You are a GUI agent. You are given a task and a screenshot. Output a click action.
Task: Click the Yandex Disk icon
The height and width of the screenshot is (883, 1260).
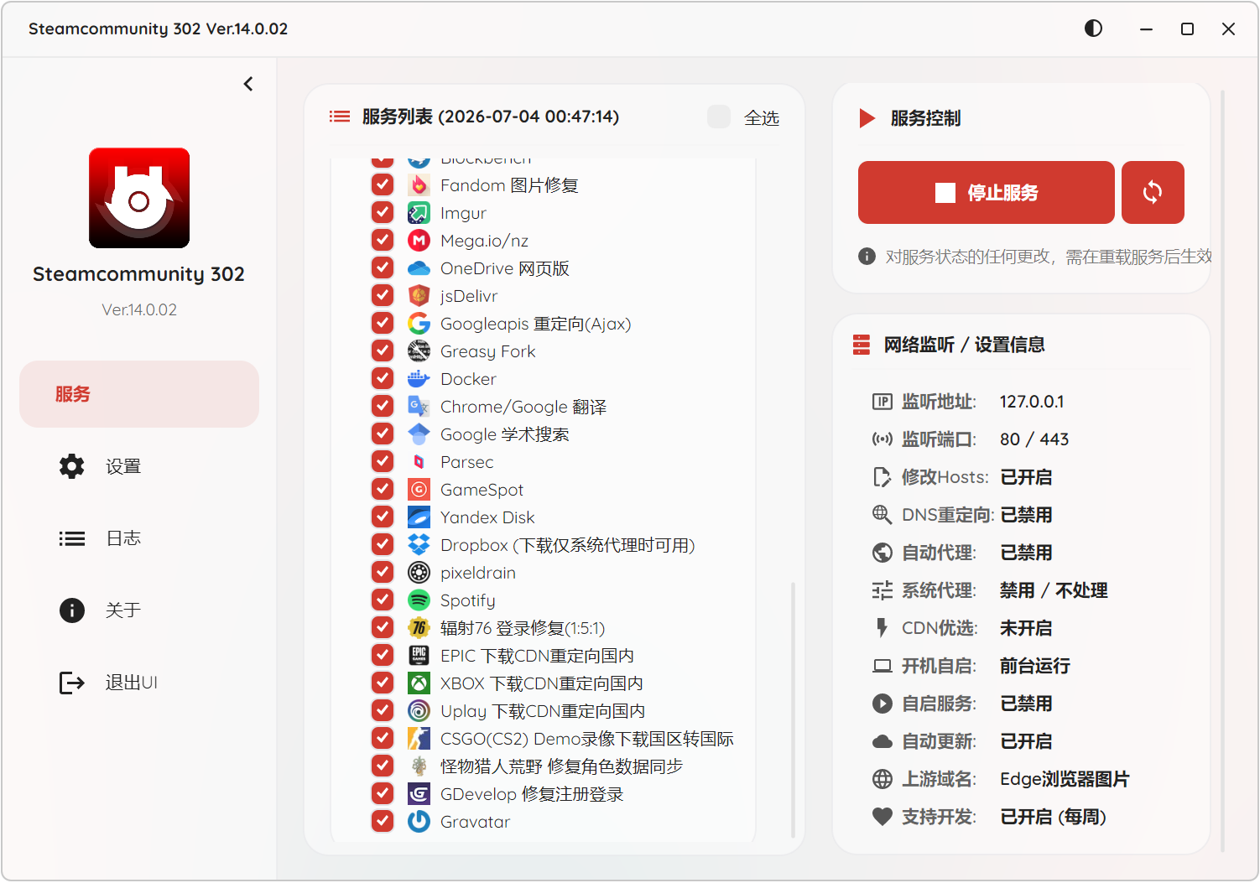tap(419, 517)
